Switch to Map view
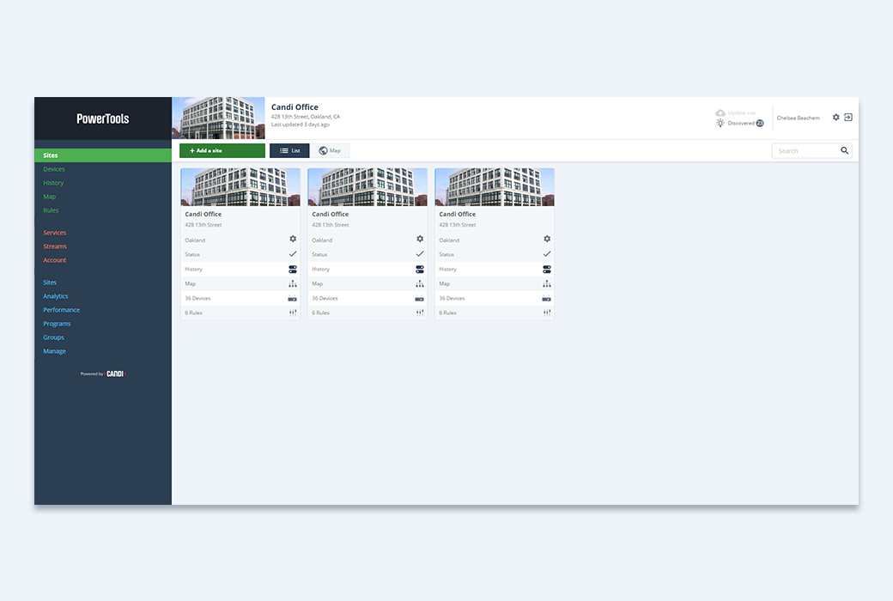This screenshot has width=893, height=601. (x=330, y=150)
